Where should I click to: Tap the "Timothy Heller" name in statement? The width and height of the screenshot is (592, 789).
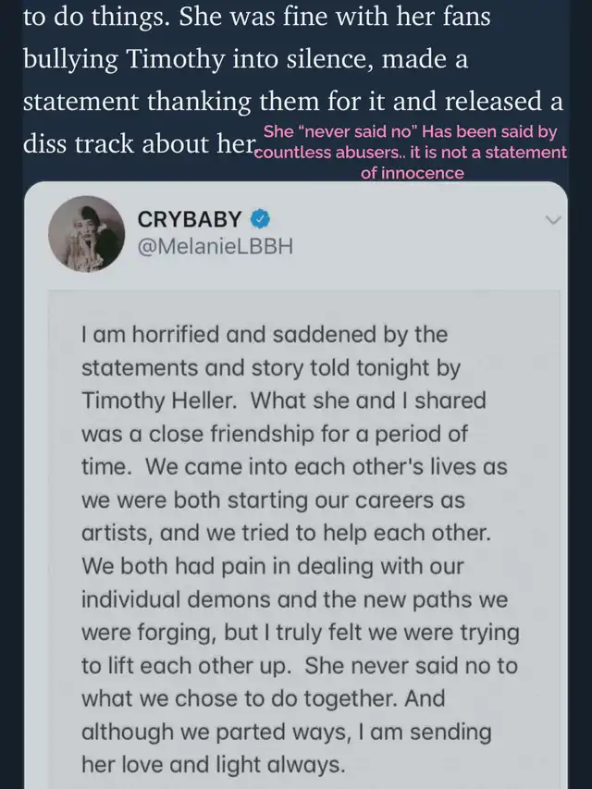pyautogui.click(x=158, y=401)
